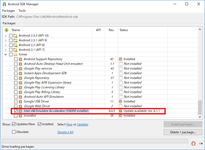
Task: Click not installed icon for Android Auto API Simulators
Action: point(120,97)
